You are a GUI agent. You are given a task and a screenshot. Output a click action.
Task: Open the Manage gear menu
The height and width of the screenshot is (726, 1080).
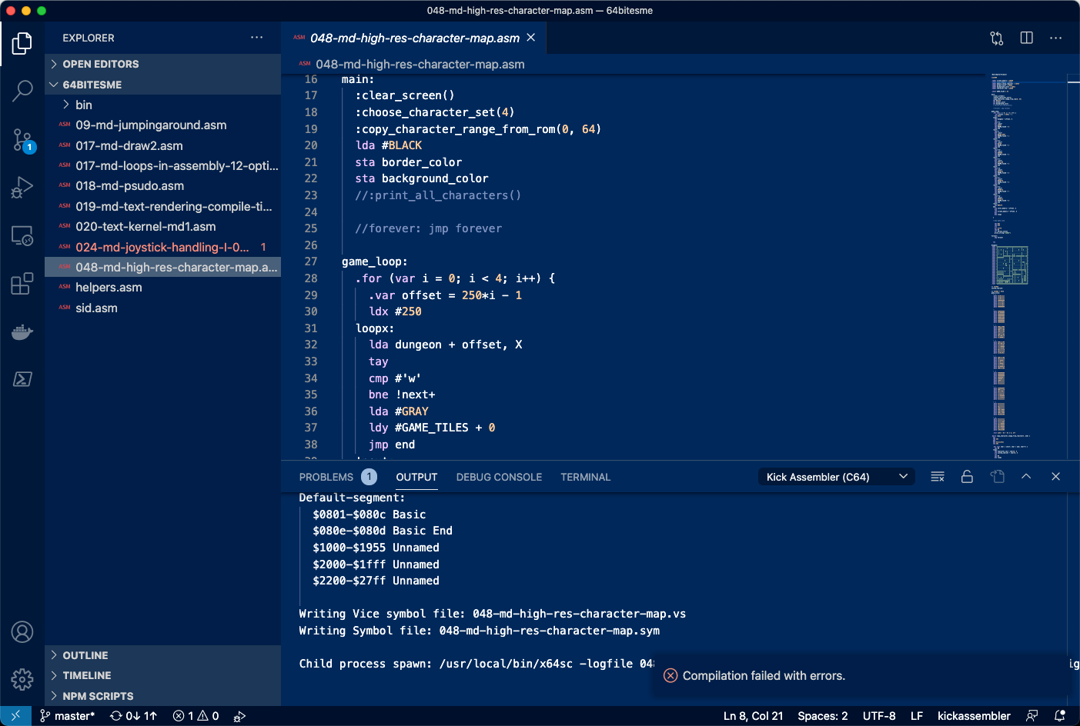point(22,679)
